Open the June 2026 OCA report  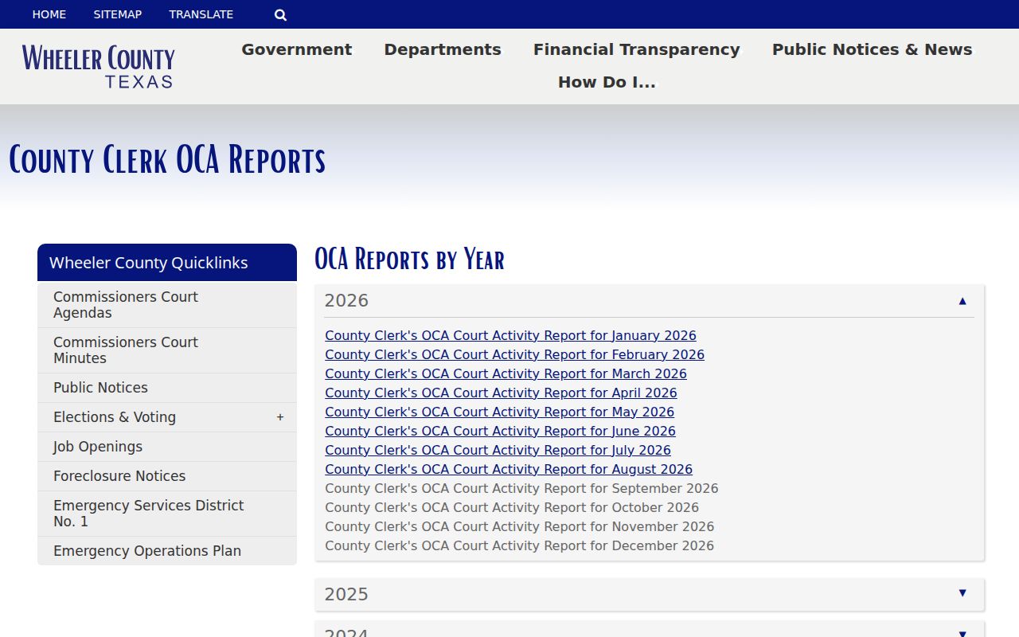click(x=500, y=432)
